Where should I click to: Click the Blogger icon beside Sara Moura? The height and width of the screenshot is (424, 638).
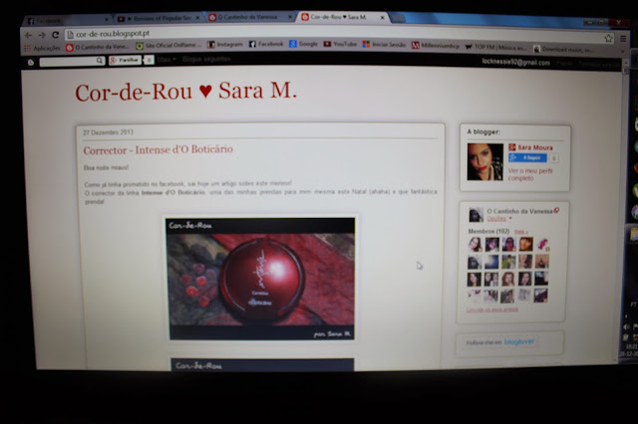[x=512, y=147]
